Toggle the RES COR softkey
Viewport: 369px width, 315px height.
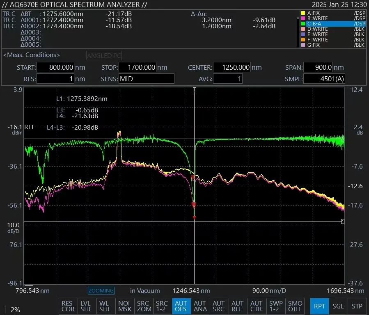click(68, 306)
